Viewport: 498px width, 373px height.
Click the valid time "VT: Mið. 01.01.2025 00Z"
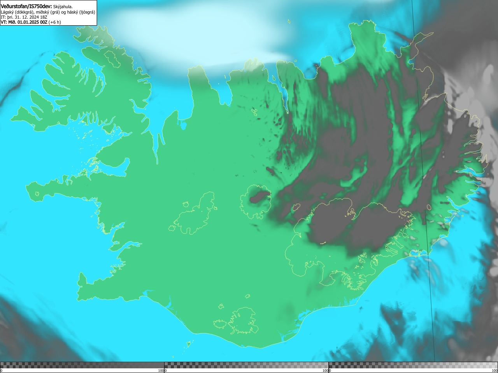24,22
